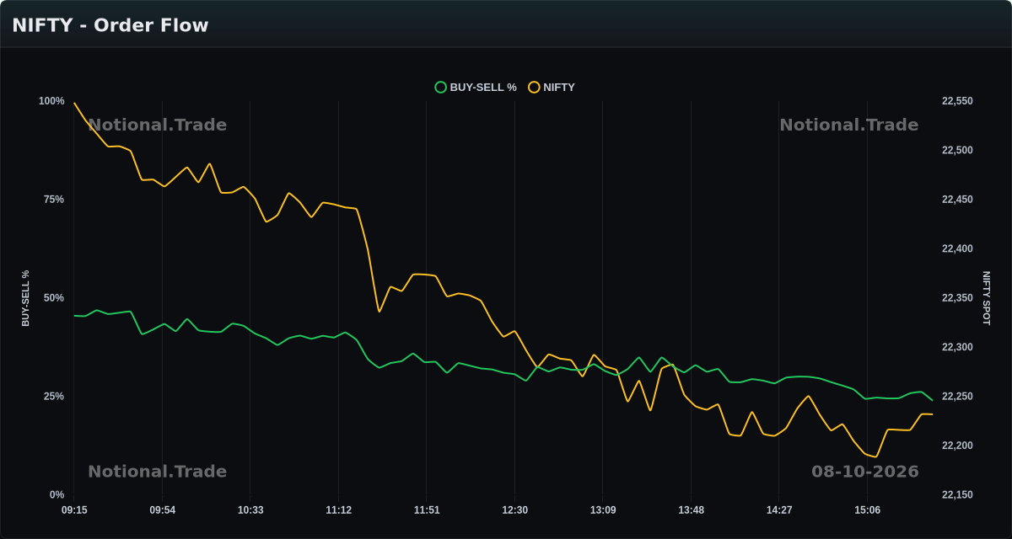Click the 22,200 right axis label
The image size is (1012, 539).
957,446
